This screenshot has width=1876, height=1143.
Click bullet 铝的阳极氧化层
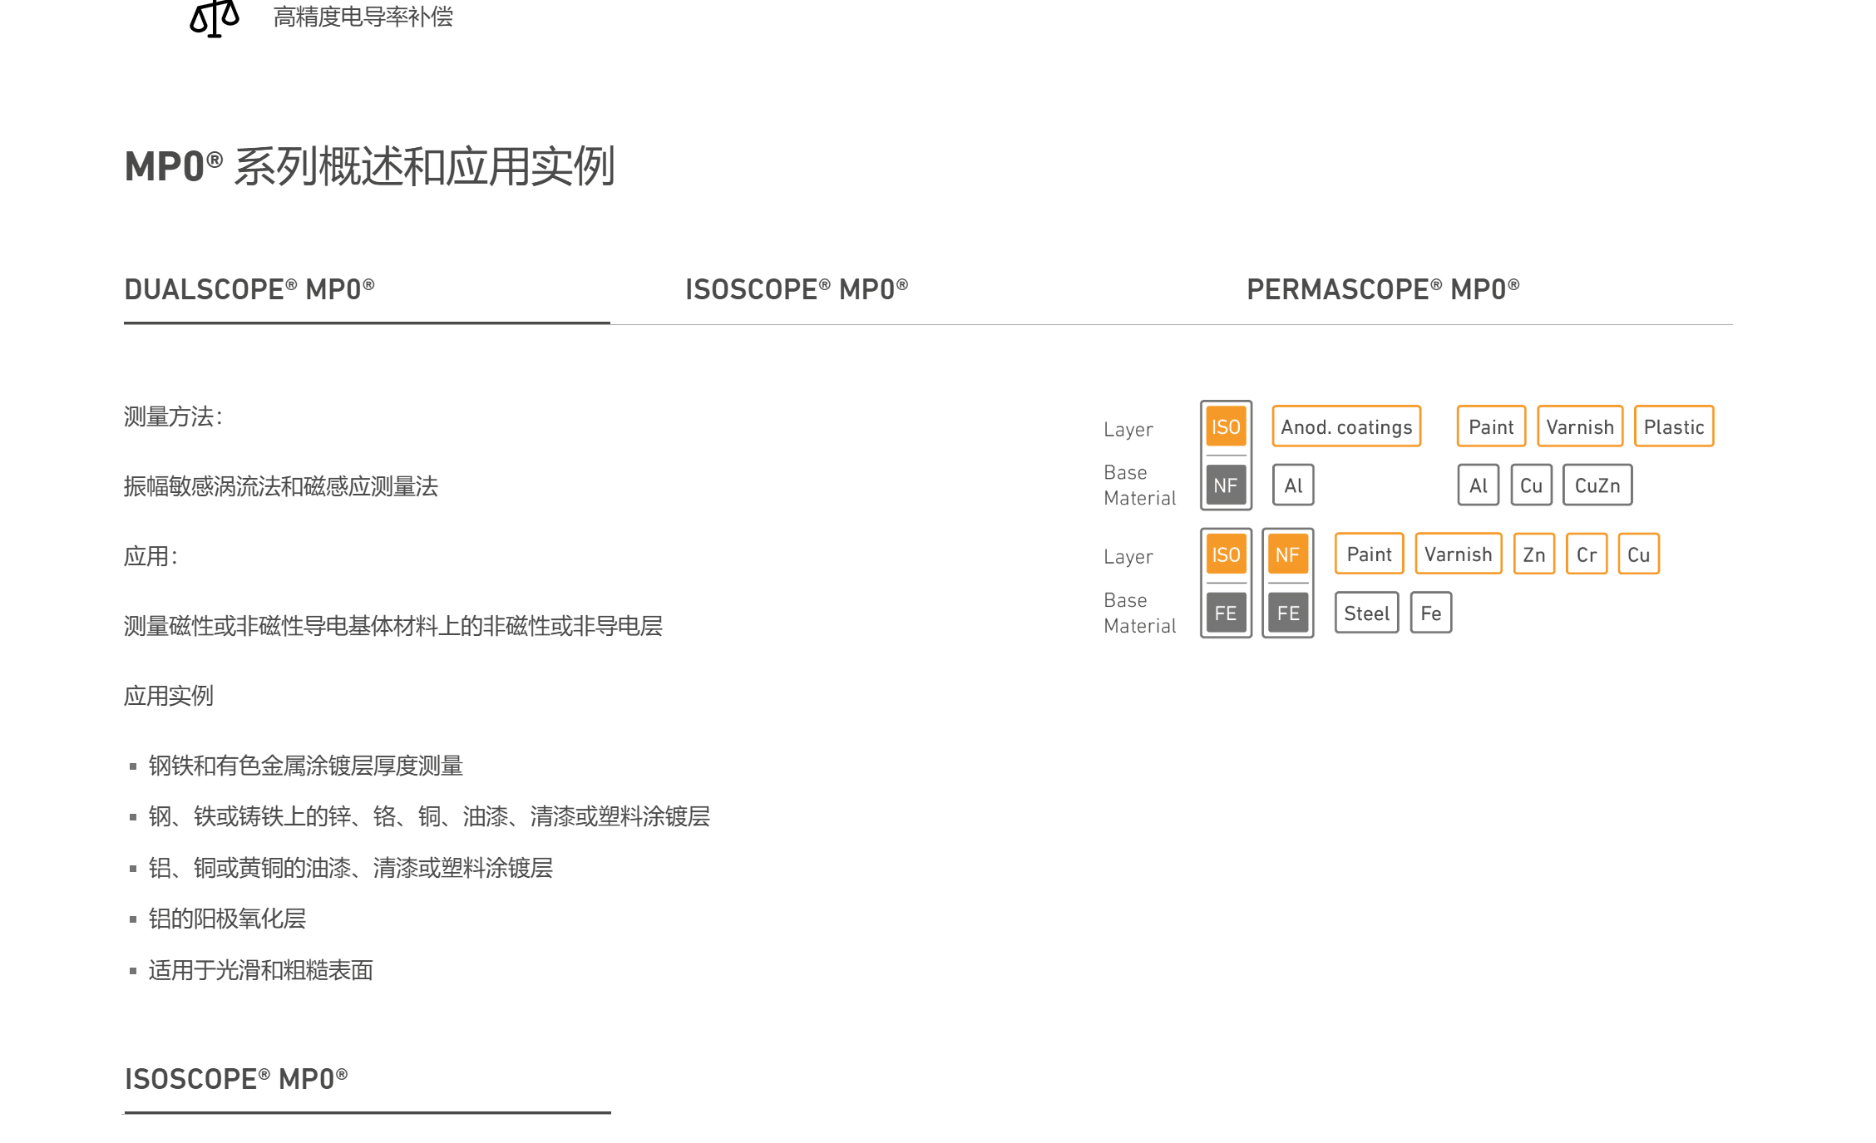pos(227,919)
